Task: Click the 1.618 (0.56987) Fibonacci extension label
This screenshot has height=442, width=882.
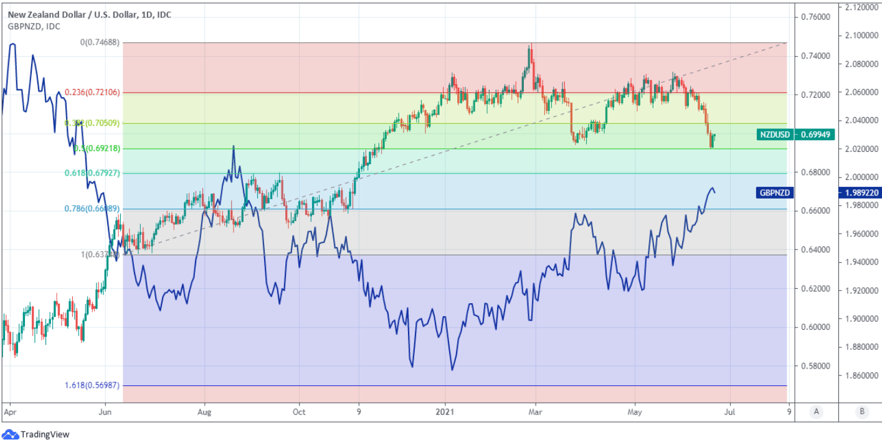Action: tap(93, 385)
